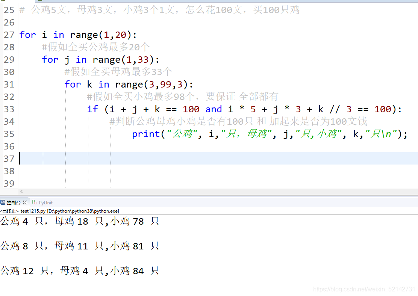This screenshot has width=418, height=296.
Task: Click line number 33 in the gutter
Action: coord(9,109)
